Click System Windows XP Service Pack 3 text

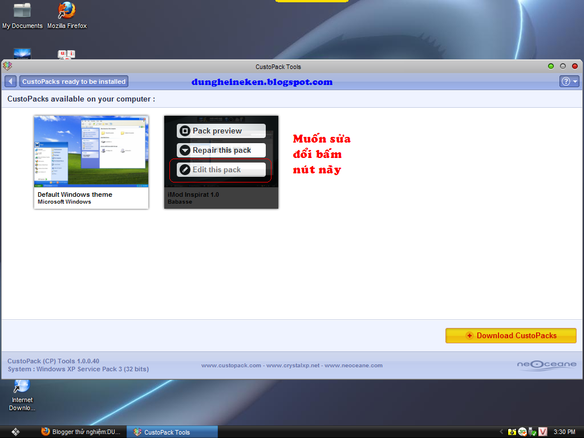78,369
